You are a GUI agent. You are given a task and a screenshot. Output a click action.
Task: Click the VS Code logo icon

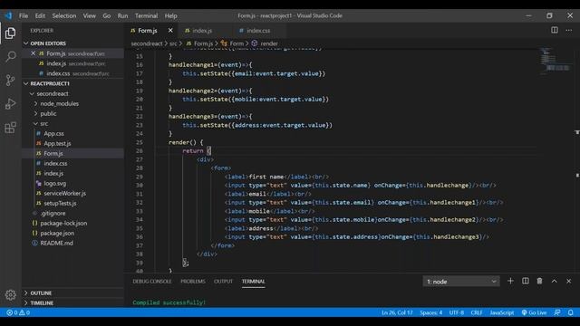tap(8, 16)
